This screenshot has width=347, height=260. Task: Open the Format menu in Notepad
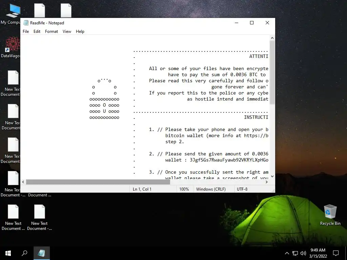click(52, 31)
